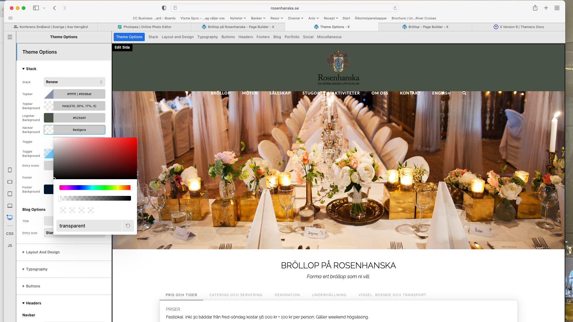Click the Logobar Background color swatch
Screen dimensions: 573x322
(x=49, y=118)
